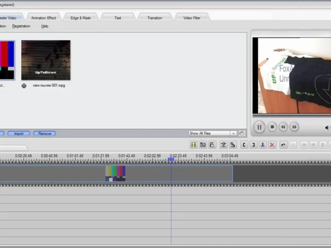The height and width of the screenshot is (248, 331).
Task: Set mark-out with right bracket icon
Action: (x=253, y=145)
